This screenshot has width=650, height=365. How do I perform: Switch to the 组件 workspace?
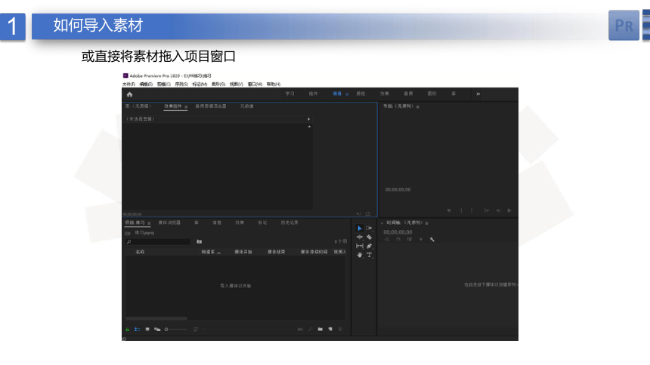point(314,94)
